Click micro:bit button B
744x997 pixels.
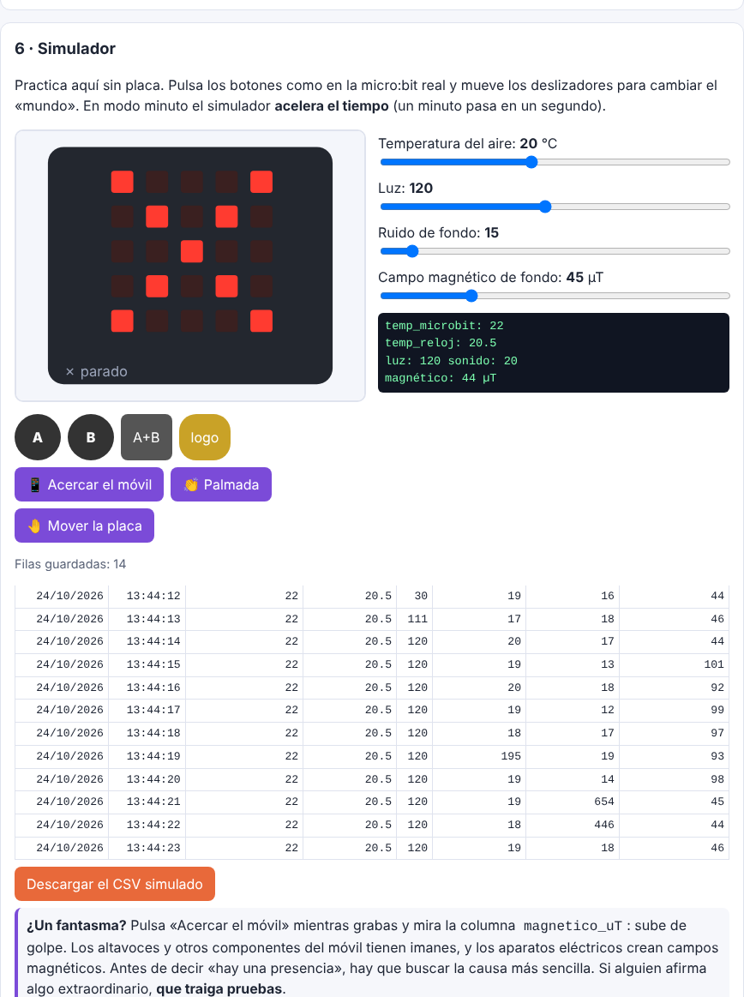coord(91,437)
